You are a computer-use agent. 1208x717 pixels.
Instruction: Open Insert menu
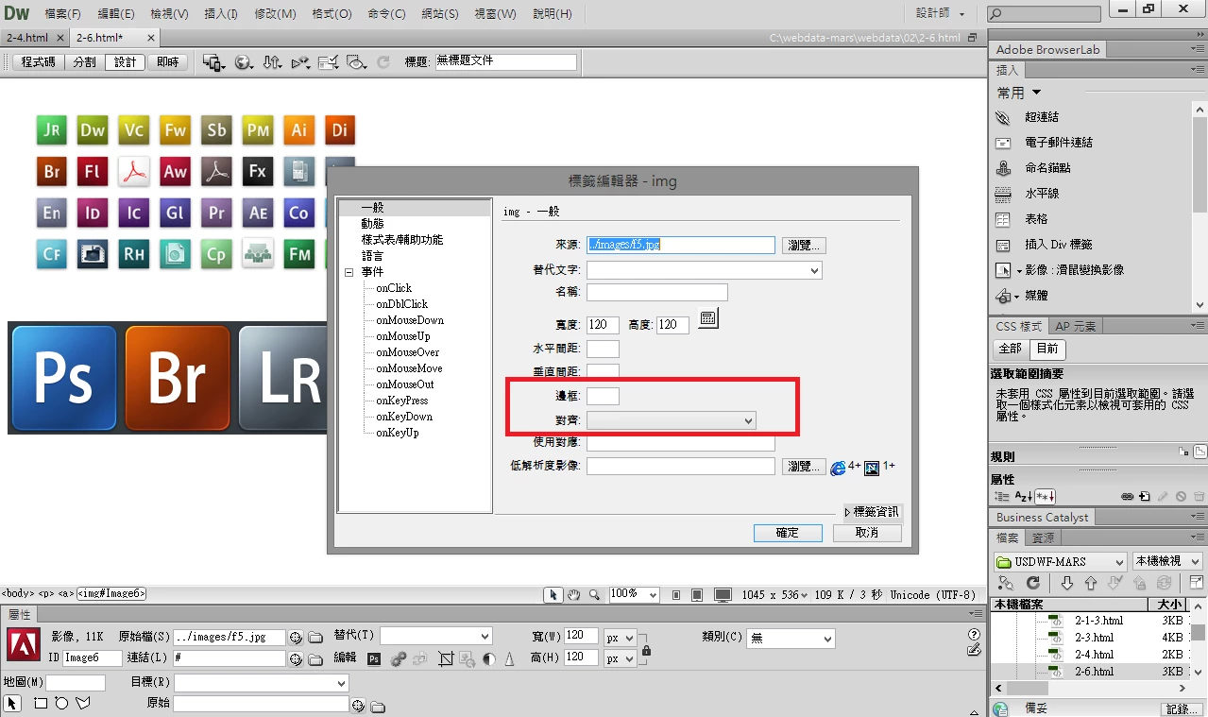pos(221,14)
